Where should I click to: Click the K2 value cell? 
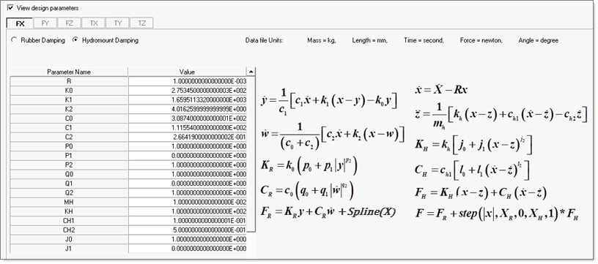pos(188,109)
